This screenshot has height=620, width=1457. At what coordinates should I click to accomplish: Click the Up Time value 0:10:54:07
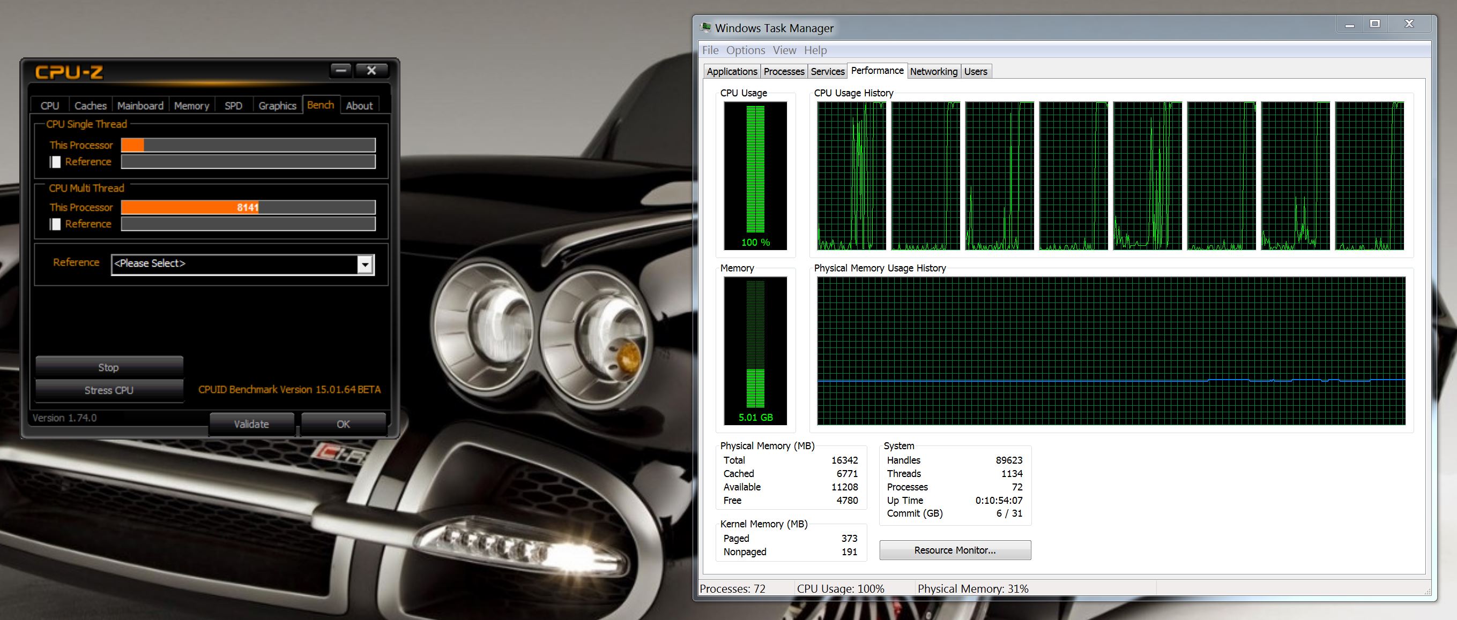(998, 500)
